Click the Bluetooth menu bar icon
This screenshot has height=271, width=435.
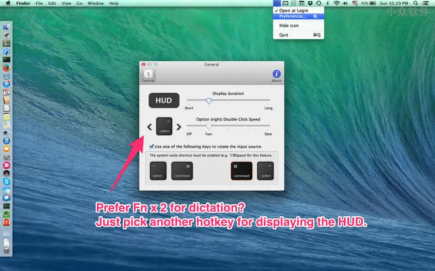327,3
